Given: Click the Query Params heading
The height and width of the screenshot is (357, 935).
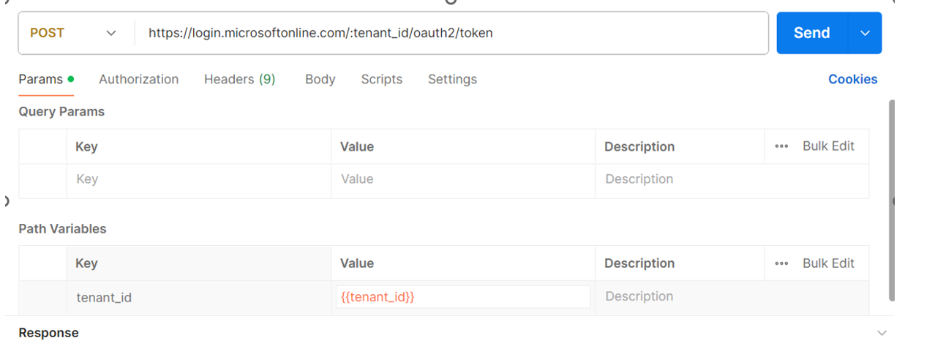Looking at the screenshot, I should coord(61,112).
